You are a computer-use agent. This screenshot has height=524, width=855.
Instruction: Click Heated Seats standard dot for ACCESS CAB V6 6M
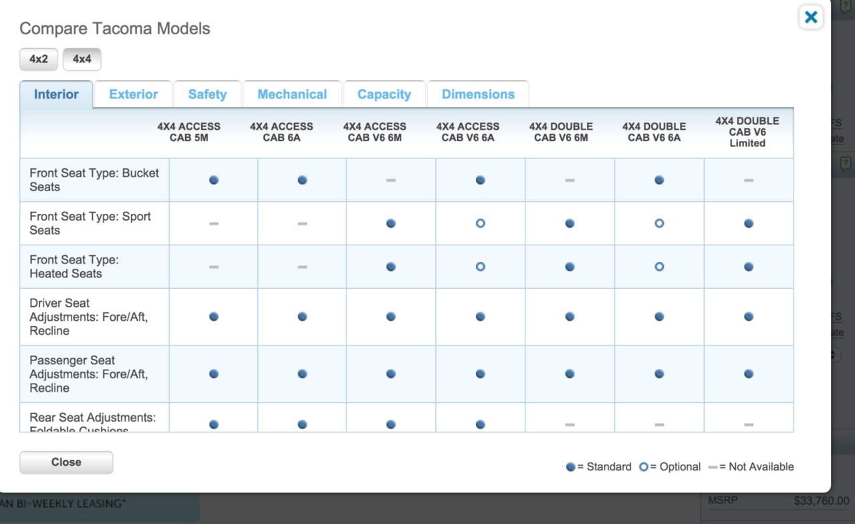point(391,267)
